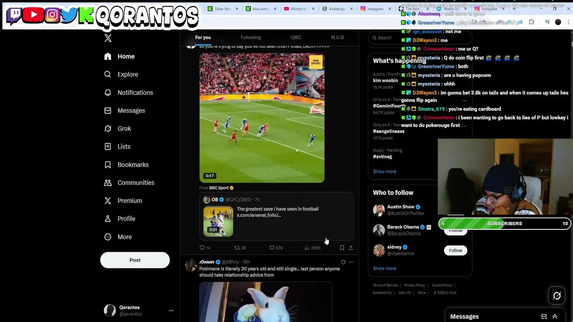Open the rabbit image in Johnny's post
This screenshot has height=322, width=573.
pyautogui.click(x=266, y=302)
